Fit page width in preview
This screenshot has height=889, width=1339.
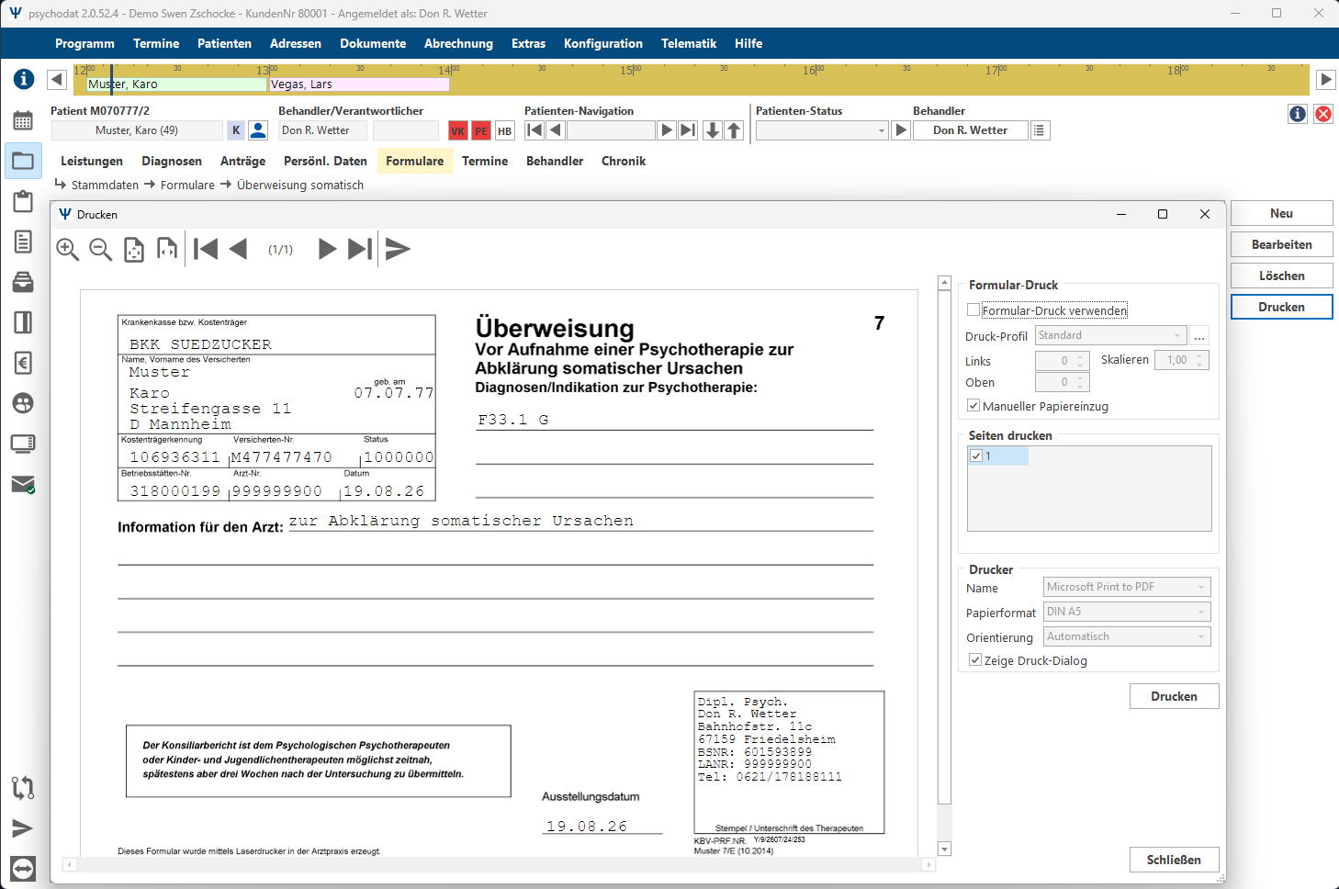(167, 249)
